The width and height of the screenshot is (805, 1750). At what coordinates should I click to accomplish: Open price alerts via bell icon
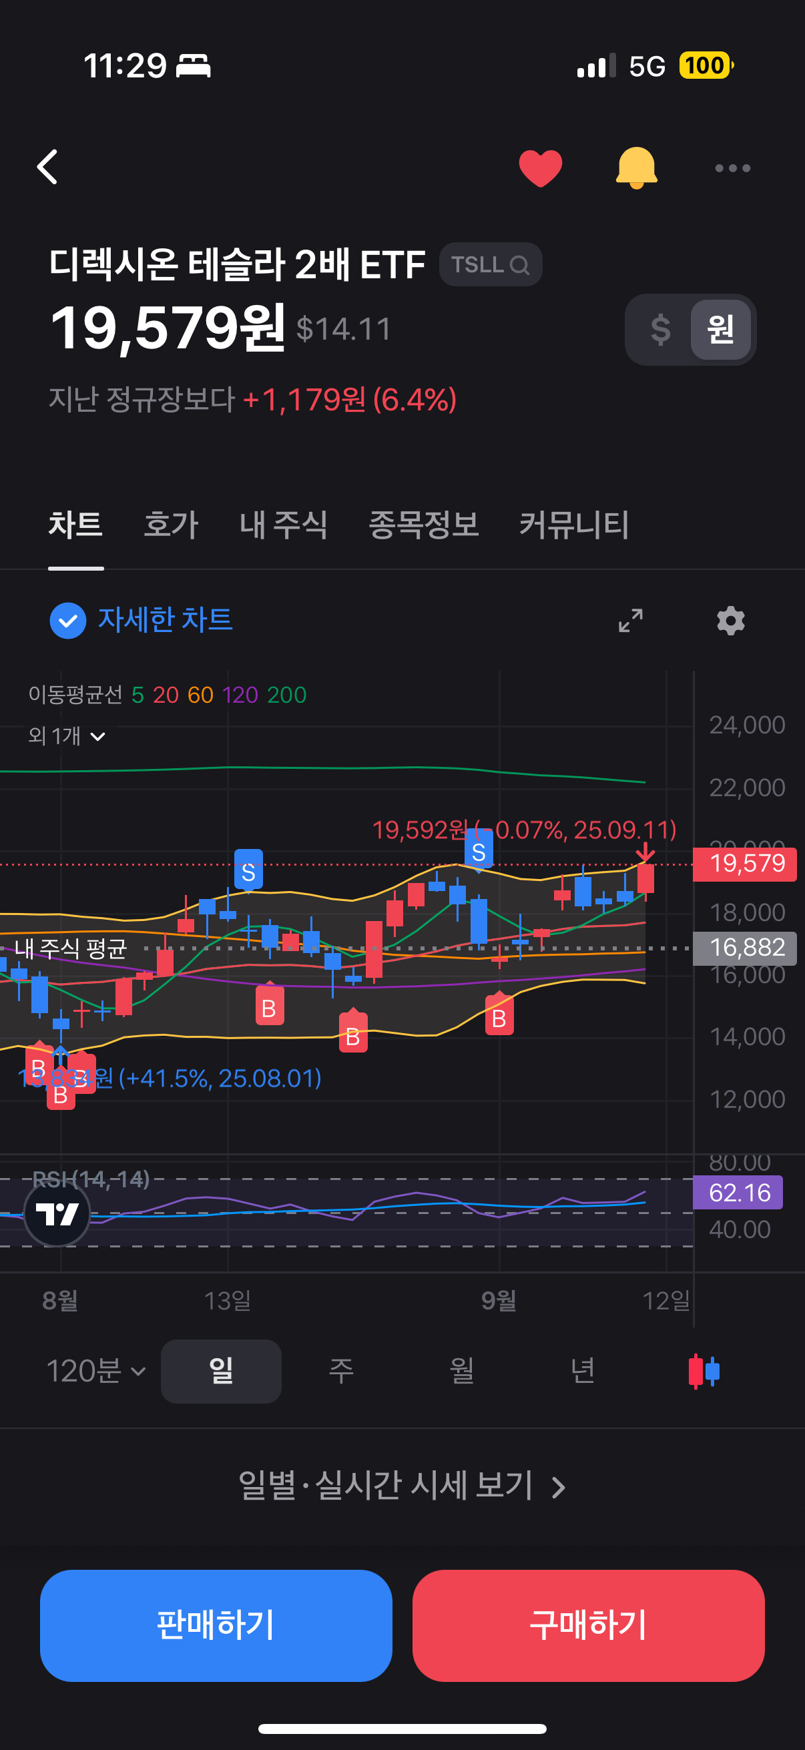(x=637, y=168)
